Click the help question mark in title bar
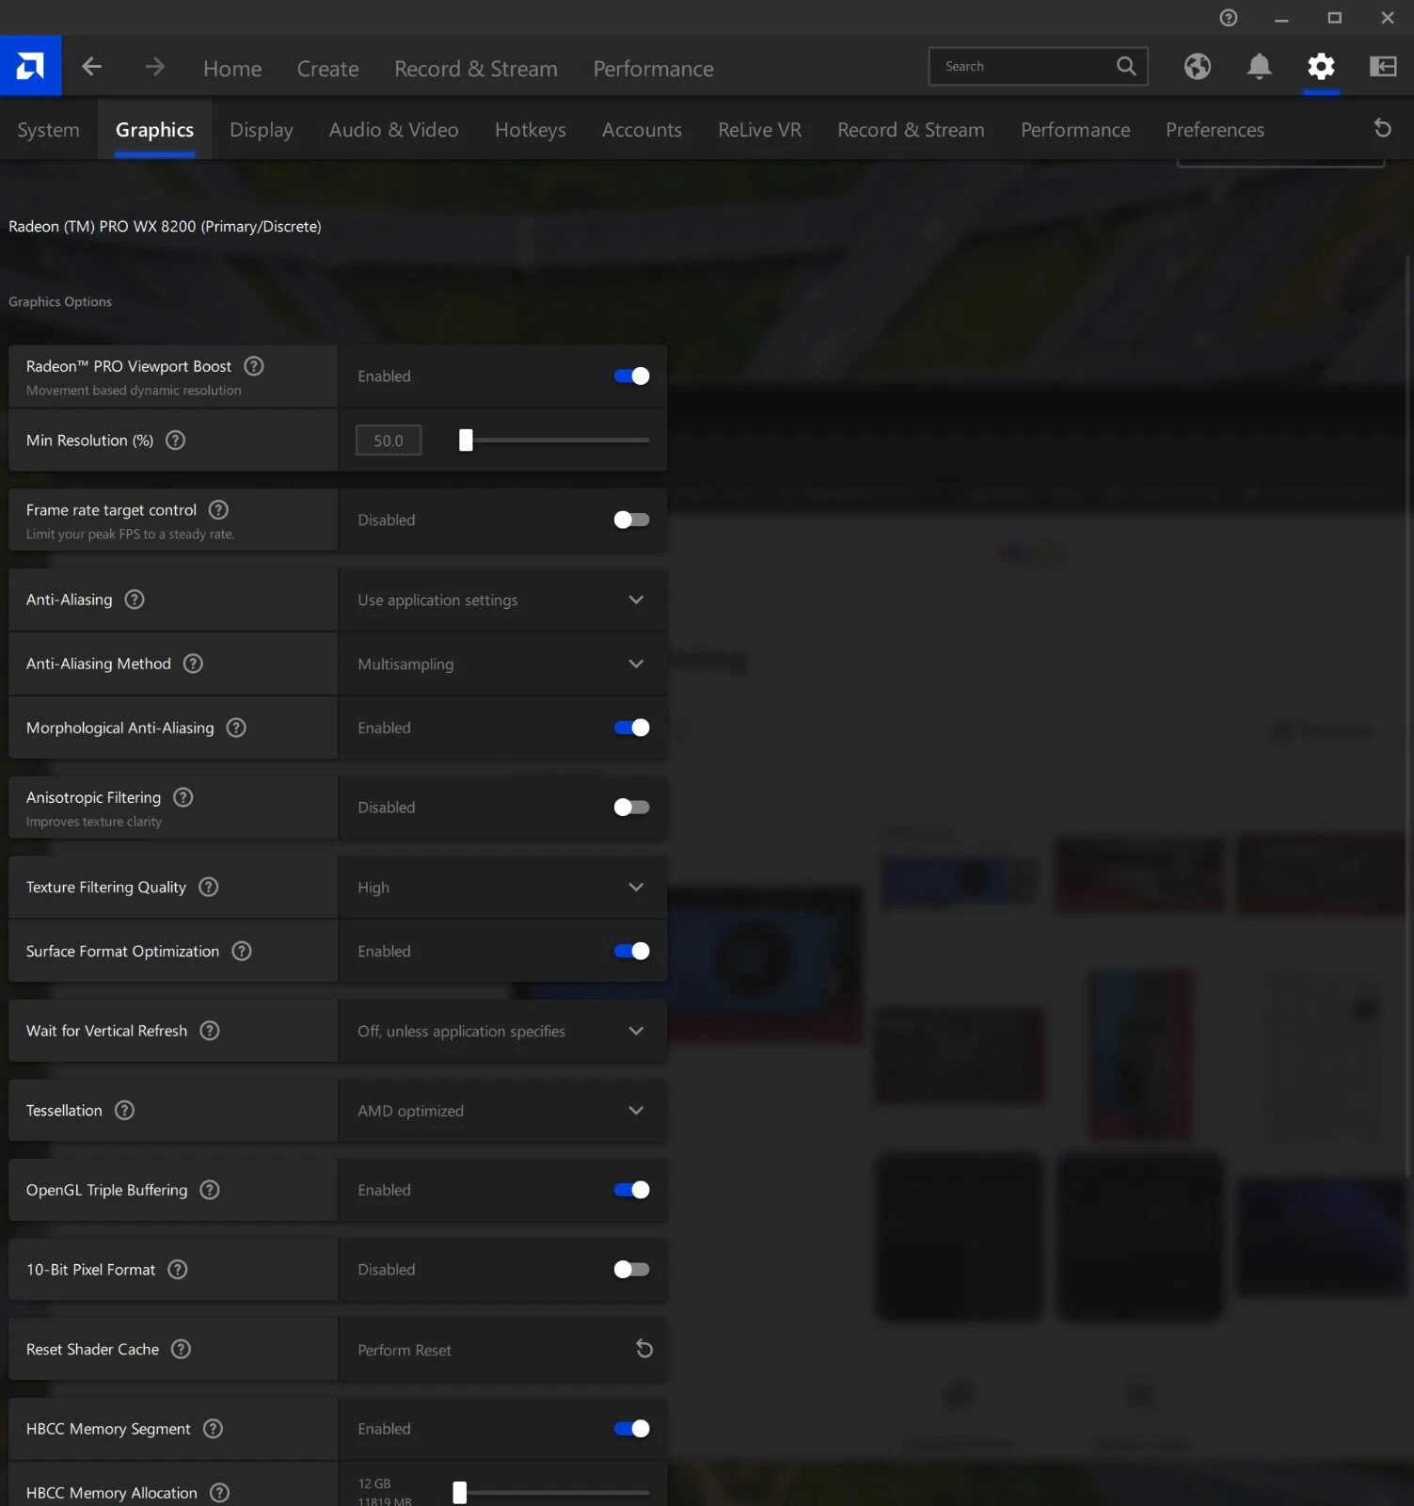This screenshot has width=1414, height=1506. pos(1228,17)
